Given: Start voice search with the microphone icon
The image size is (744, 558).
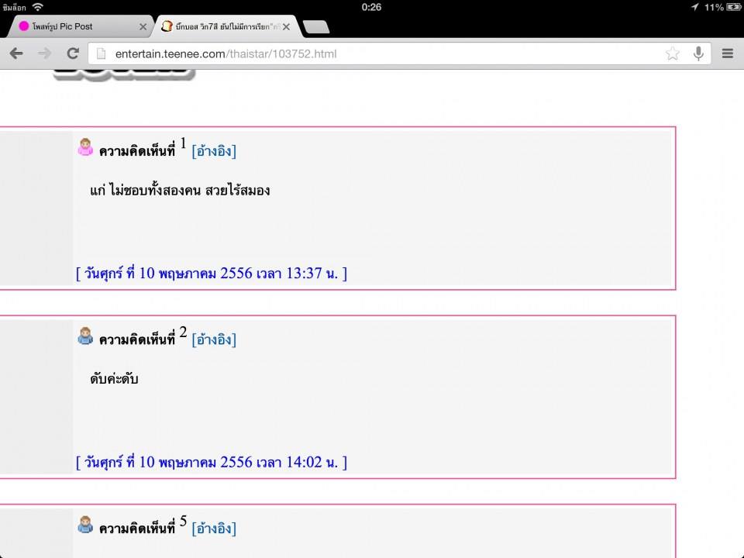Looking at the screenshot, I should pos(698,53).
